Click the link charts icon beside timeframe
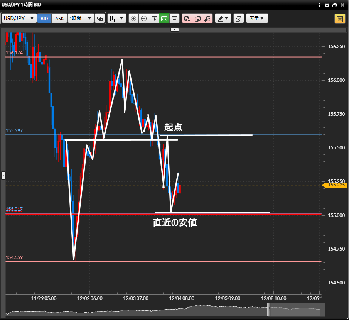Viewport: 349px width, 320px height. pos(100,19)
